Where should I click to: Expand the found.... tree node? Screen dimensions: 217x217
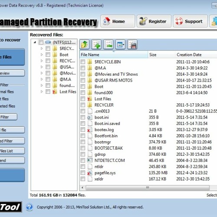(42, 85)
